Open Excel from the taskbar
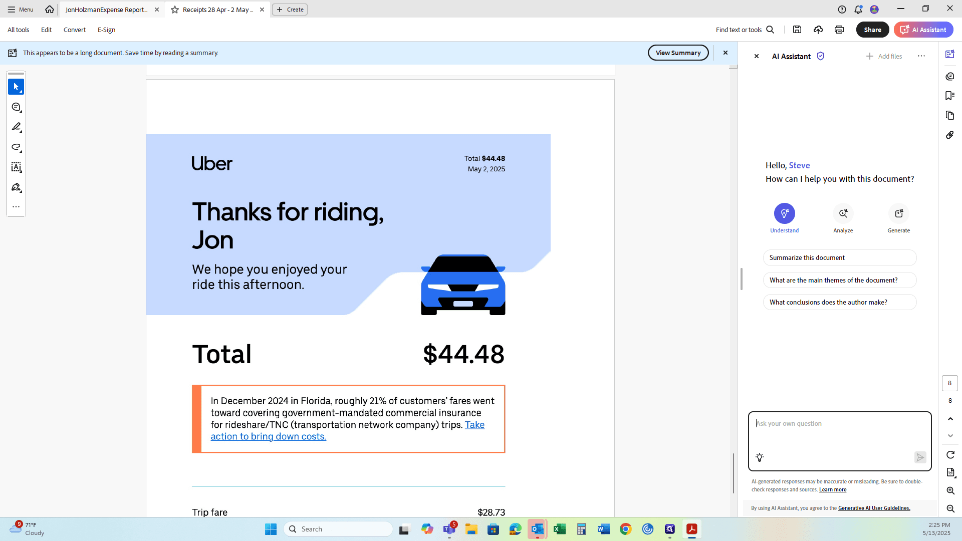962x541 pixels. [560, 529]
